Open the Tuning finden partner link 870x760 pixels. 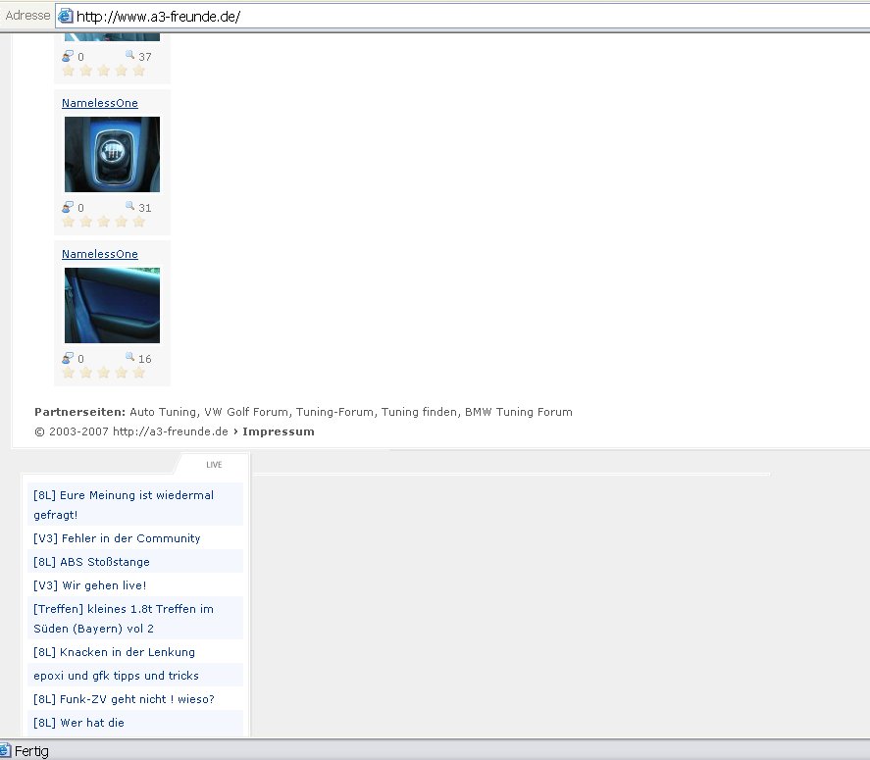pos(419,412)
